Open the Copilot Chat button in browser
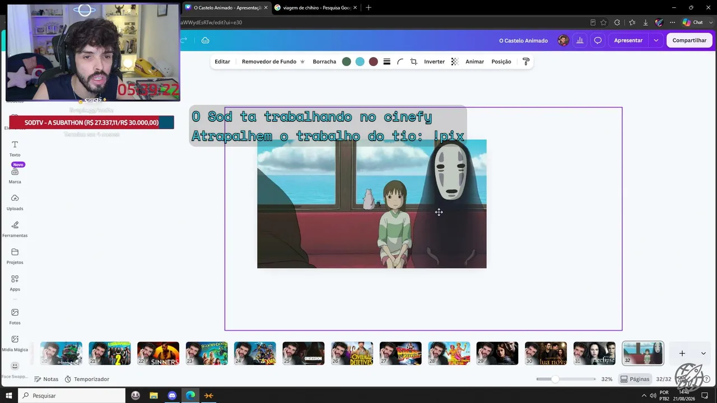717x403 pixels. coord(692,22)
